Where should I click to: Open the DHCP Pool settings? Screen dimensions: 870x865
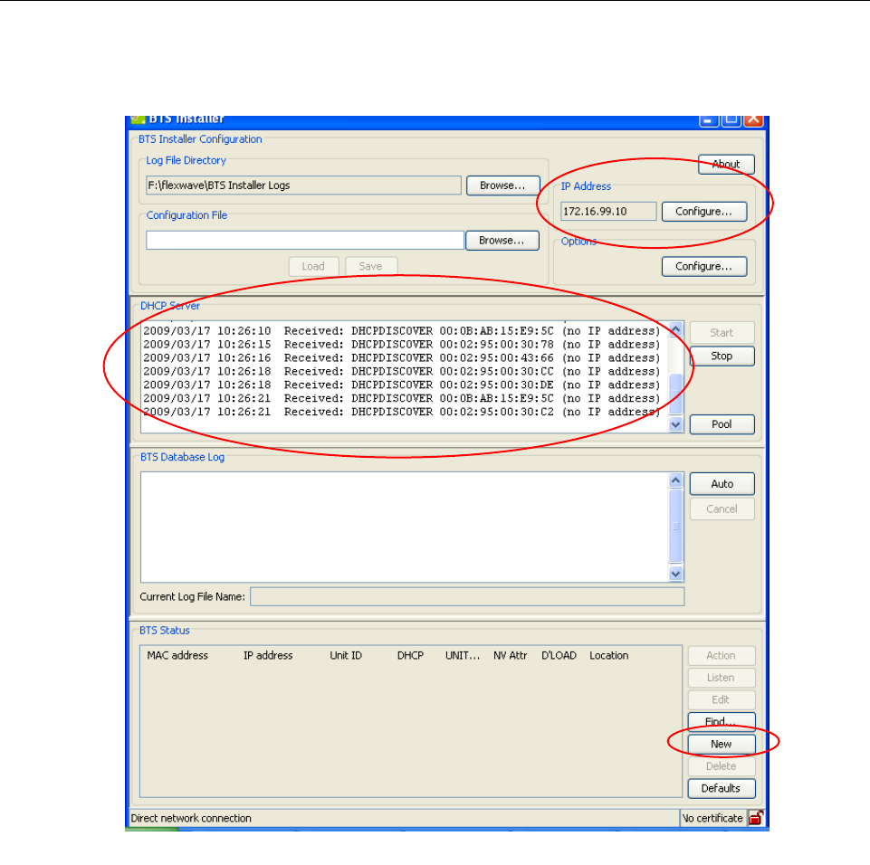click(722, 424)
